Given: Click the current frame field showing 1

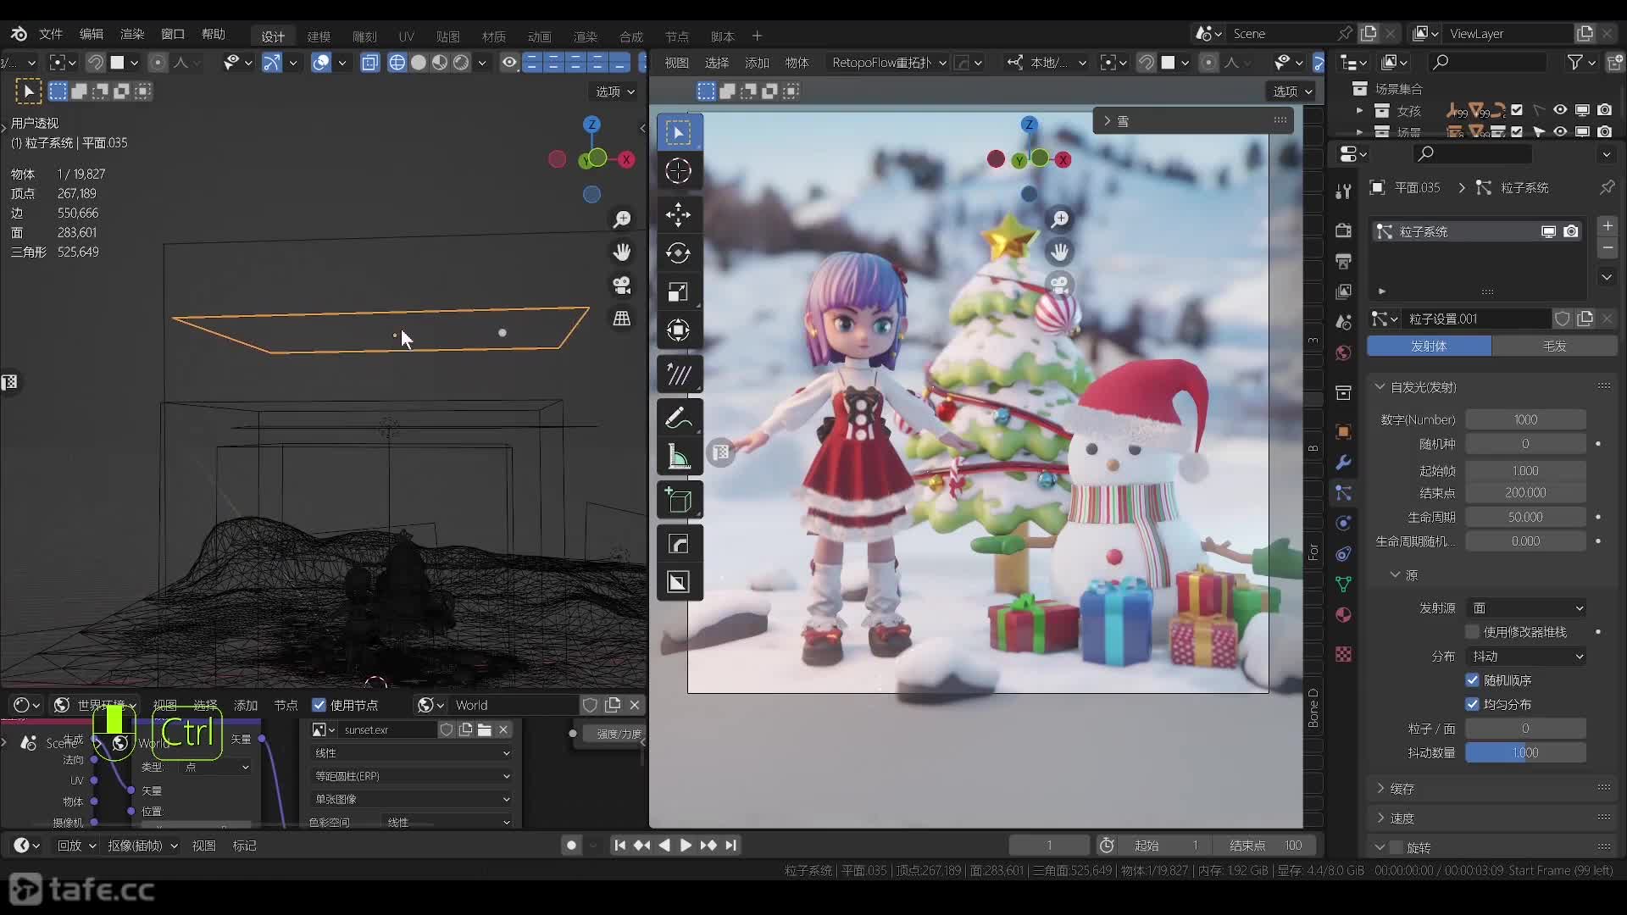Looking at the screenshot, I should 1049,846.
